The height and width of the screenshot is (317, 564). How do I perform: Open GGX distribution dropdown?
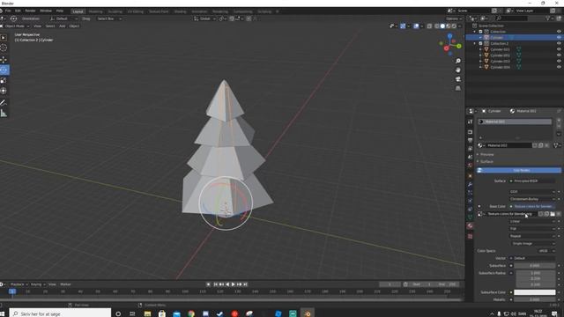coord(532,192)
